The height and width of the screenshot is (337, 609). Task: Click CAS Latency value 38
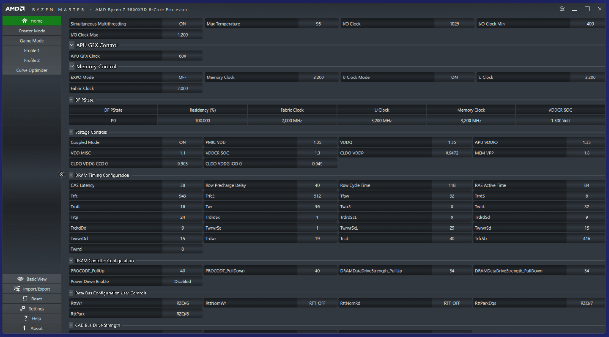pos(183,185)
